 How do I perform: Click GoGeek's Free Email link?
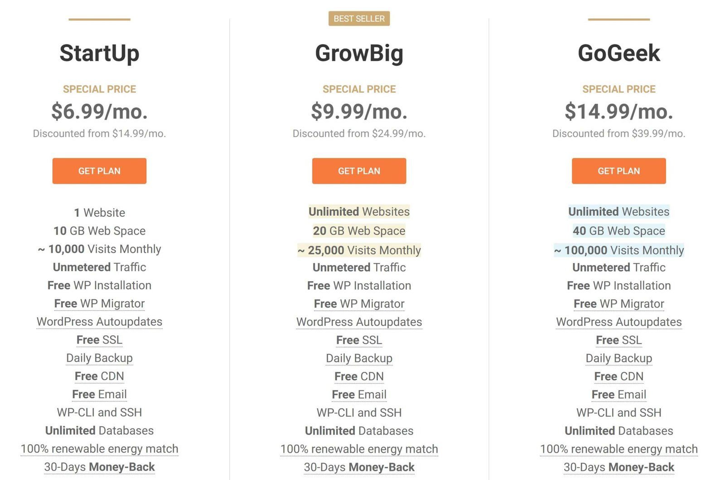(619, 394)
